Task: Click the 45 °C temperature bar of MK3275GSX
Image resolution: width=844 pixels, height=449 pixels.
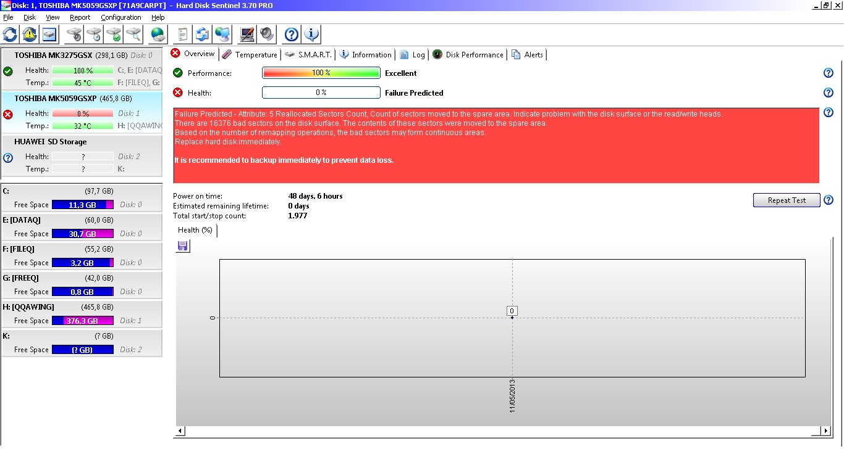Action: 83,83
